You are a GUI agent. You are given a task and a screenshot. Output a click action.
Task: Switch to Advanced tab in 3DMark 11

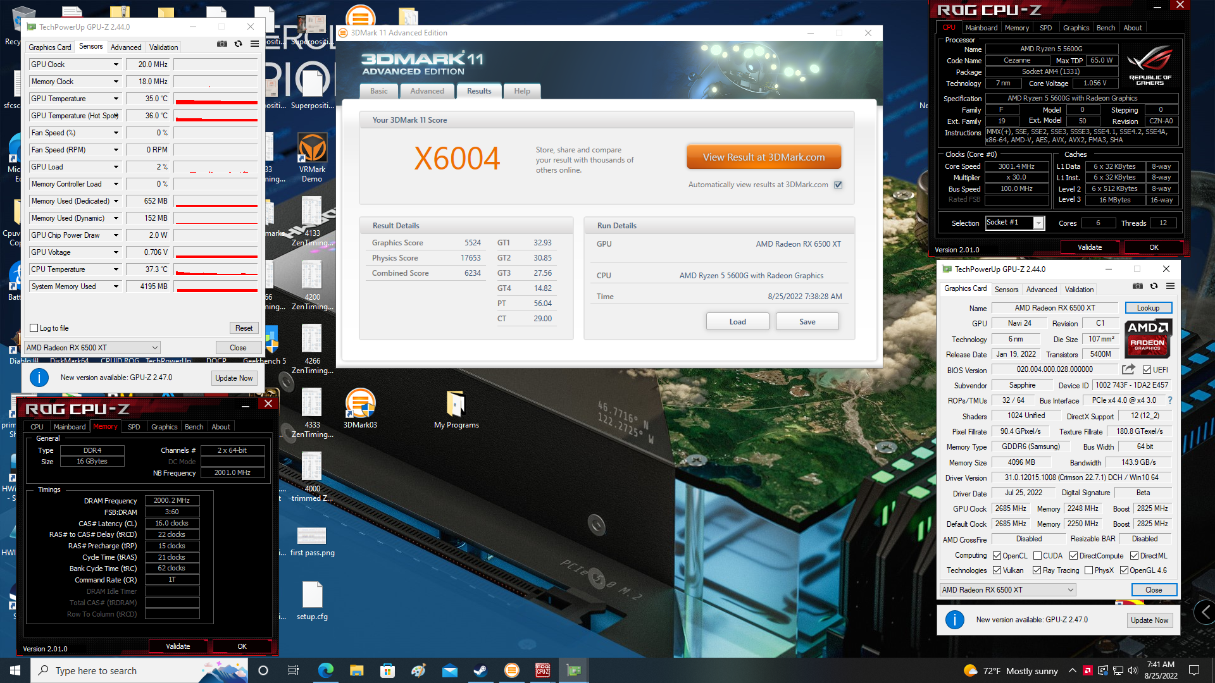click(x=427, y=91)
